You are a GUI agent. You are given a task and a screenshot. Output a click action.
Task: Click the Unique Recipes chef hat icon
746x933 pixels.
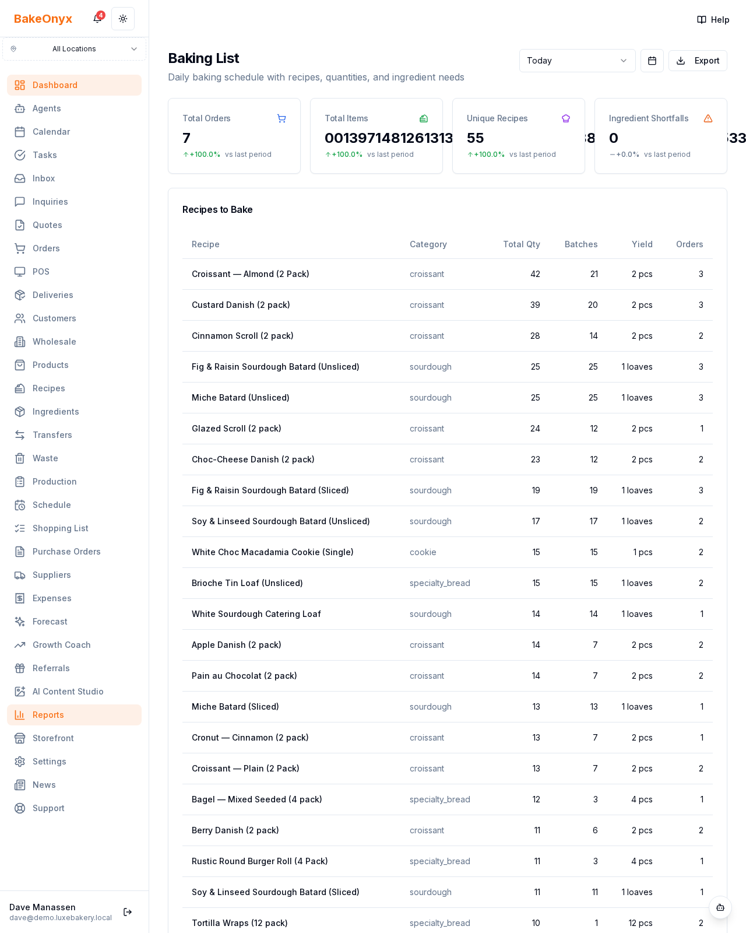pyautogui.click(x=566, y=118)
